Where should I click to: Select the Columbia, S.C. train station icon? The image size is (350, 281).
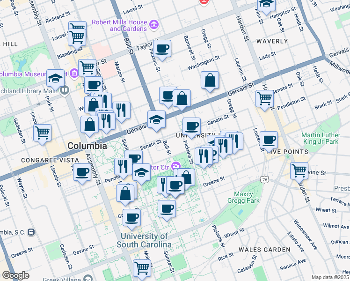31,232
